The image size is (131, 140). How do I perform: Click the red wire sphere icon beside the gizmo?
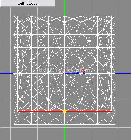pyautogui.click(x=82, y=70)
